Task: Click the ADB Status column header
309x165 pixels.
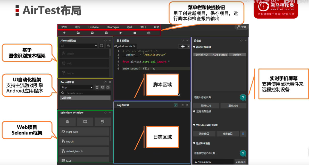Action: (x=220, y=55)
